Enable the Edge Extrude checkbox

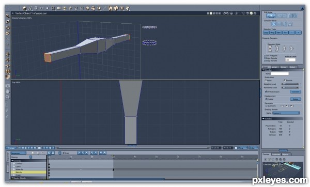[x=265, y=58]
